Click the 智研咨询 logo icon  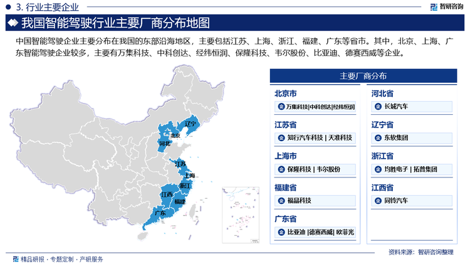[434, 7]
